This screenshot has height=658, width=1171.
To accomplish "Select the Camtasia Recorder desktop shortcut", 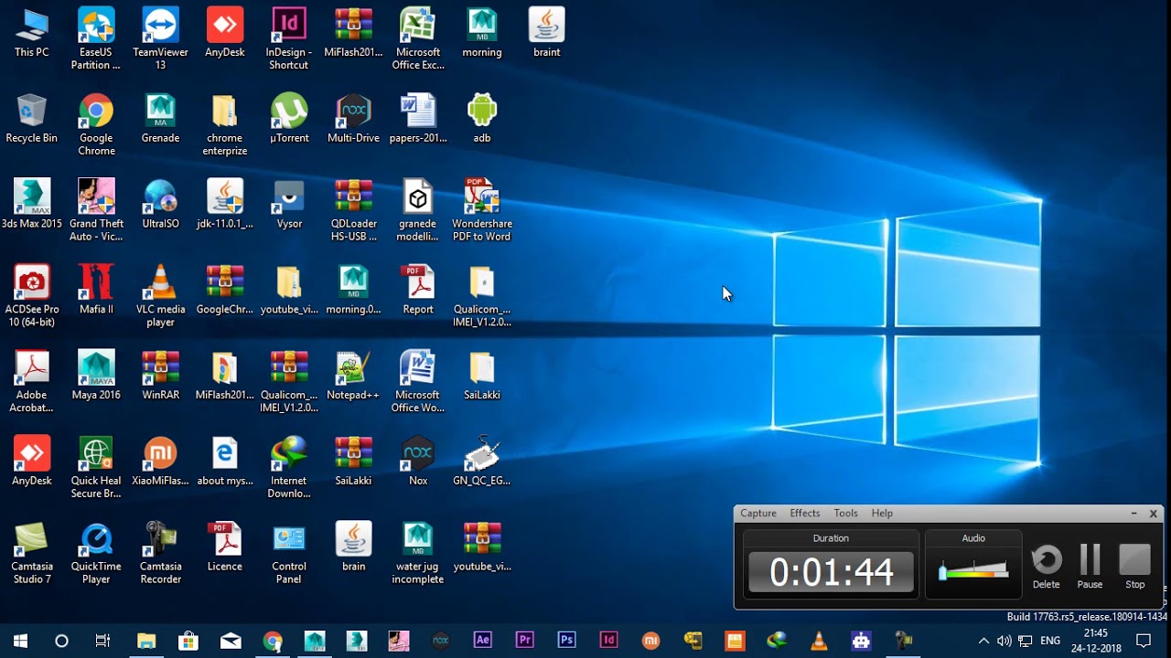I will (160, 553).
